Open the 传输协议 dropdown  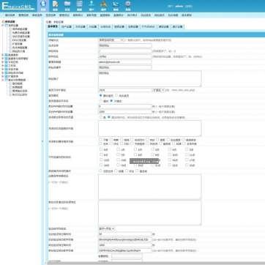pyautogui.click(x=111, y=40)
